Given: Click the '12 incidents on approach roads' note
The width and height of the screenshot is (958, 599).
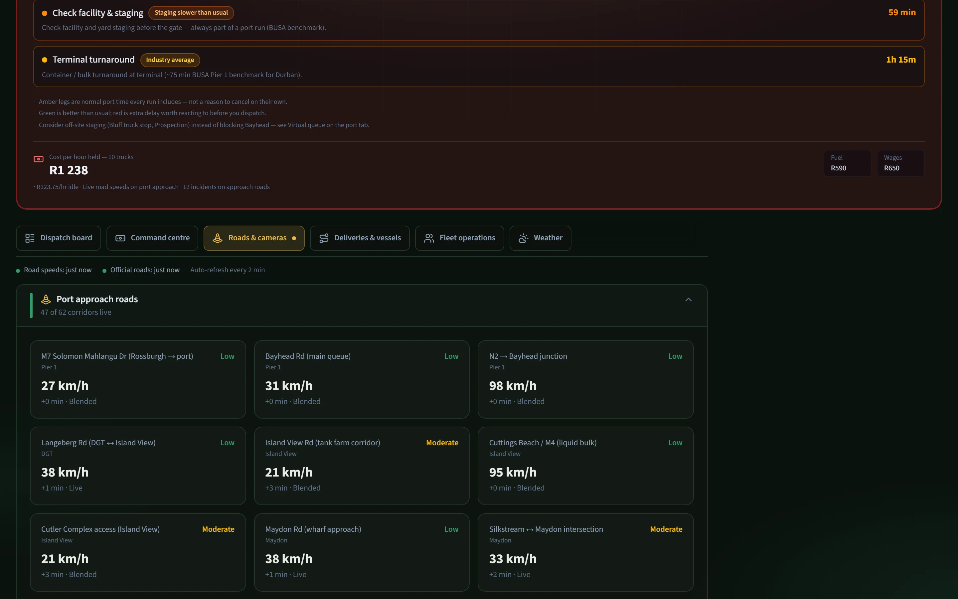Looking at the screenshot, I should click(x=226, y=187).
